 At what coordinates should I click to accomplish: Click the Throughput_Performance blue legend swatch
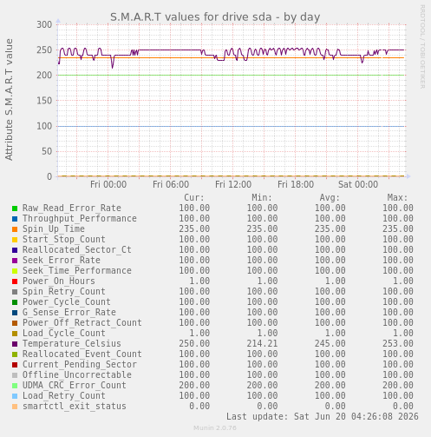point(15,219)
